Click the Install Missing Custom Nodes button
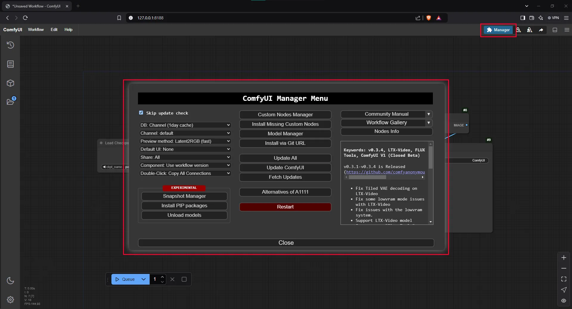This screenshot has height=309, width=572. (285, 124)
